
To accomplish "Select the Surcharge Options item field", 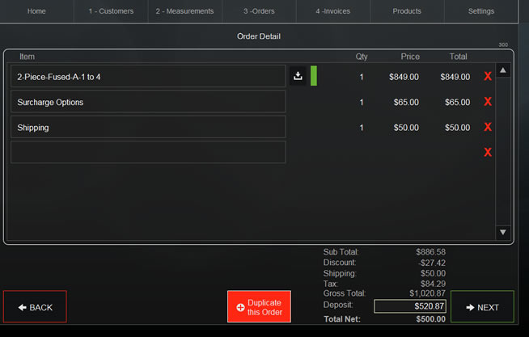I will tap(148, 102).
